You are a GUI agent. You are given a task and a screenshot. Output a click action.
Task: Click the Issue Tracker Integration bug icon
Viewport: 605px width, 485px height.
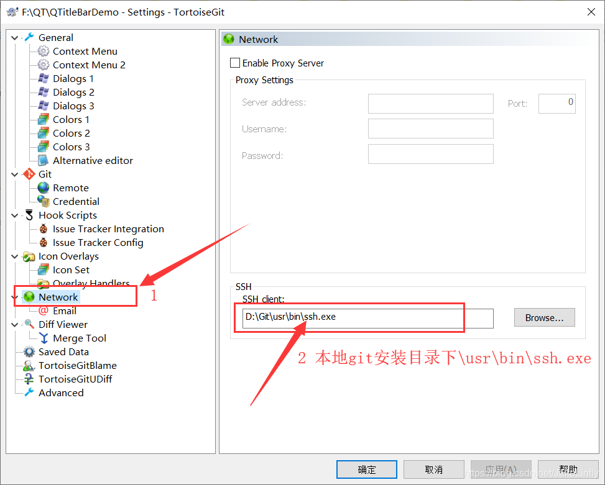point(44,229)
